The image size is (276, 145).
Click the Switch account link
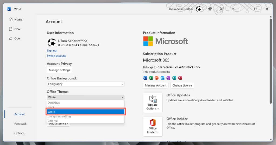click(x=56, y=56)
